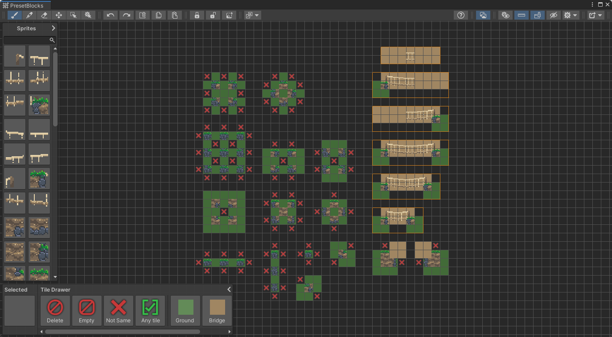Expand the Sprites panel arrow
This screenshot has width=612, height=337.
pyautogui.click(x=53, y=28)
